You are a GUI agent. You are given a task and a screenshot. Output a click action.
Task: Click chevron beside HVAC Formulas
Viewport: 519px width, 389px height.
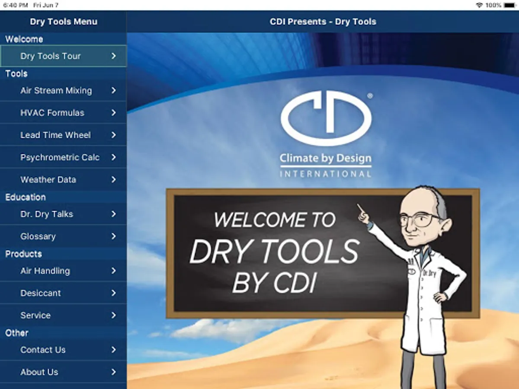[x=113, y=113]
